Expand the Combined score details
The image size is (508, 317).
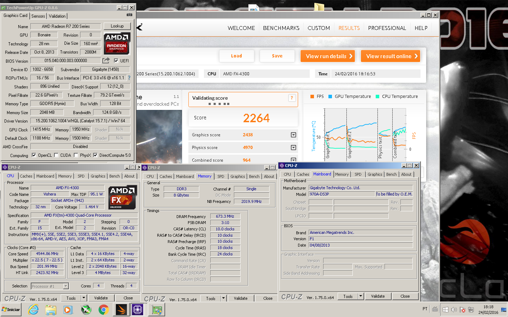(293, 160)
